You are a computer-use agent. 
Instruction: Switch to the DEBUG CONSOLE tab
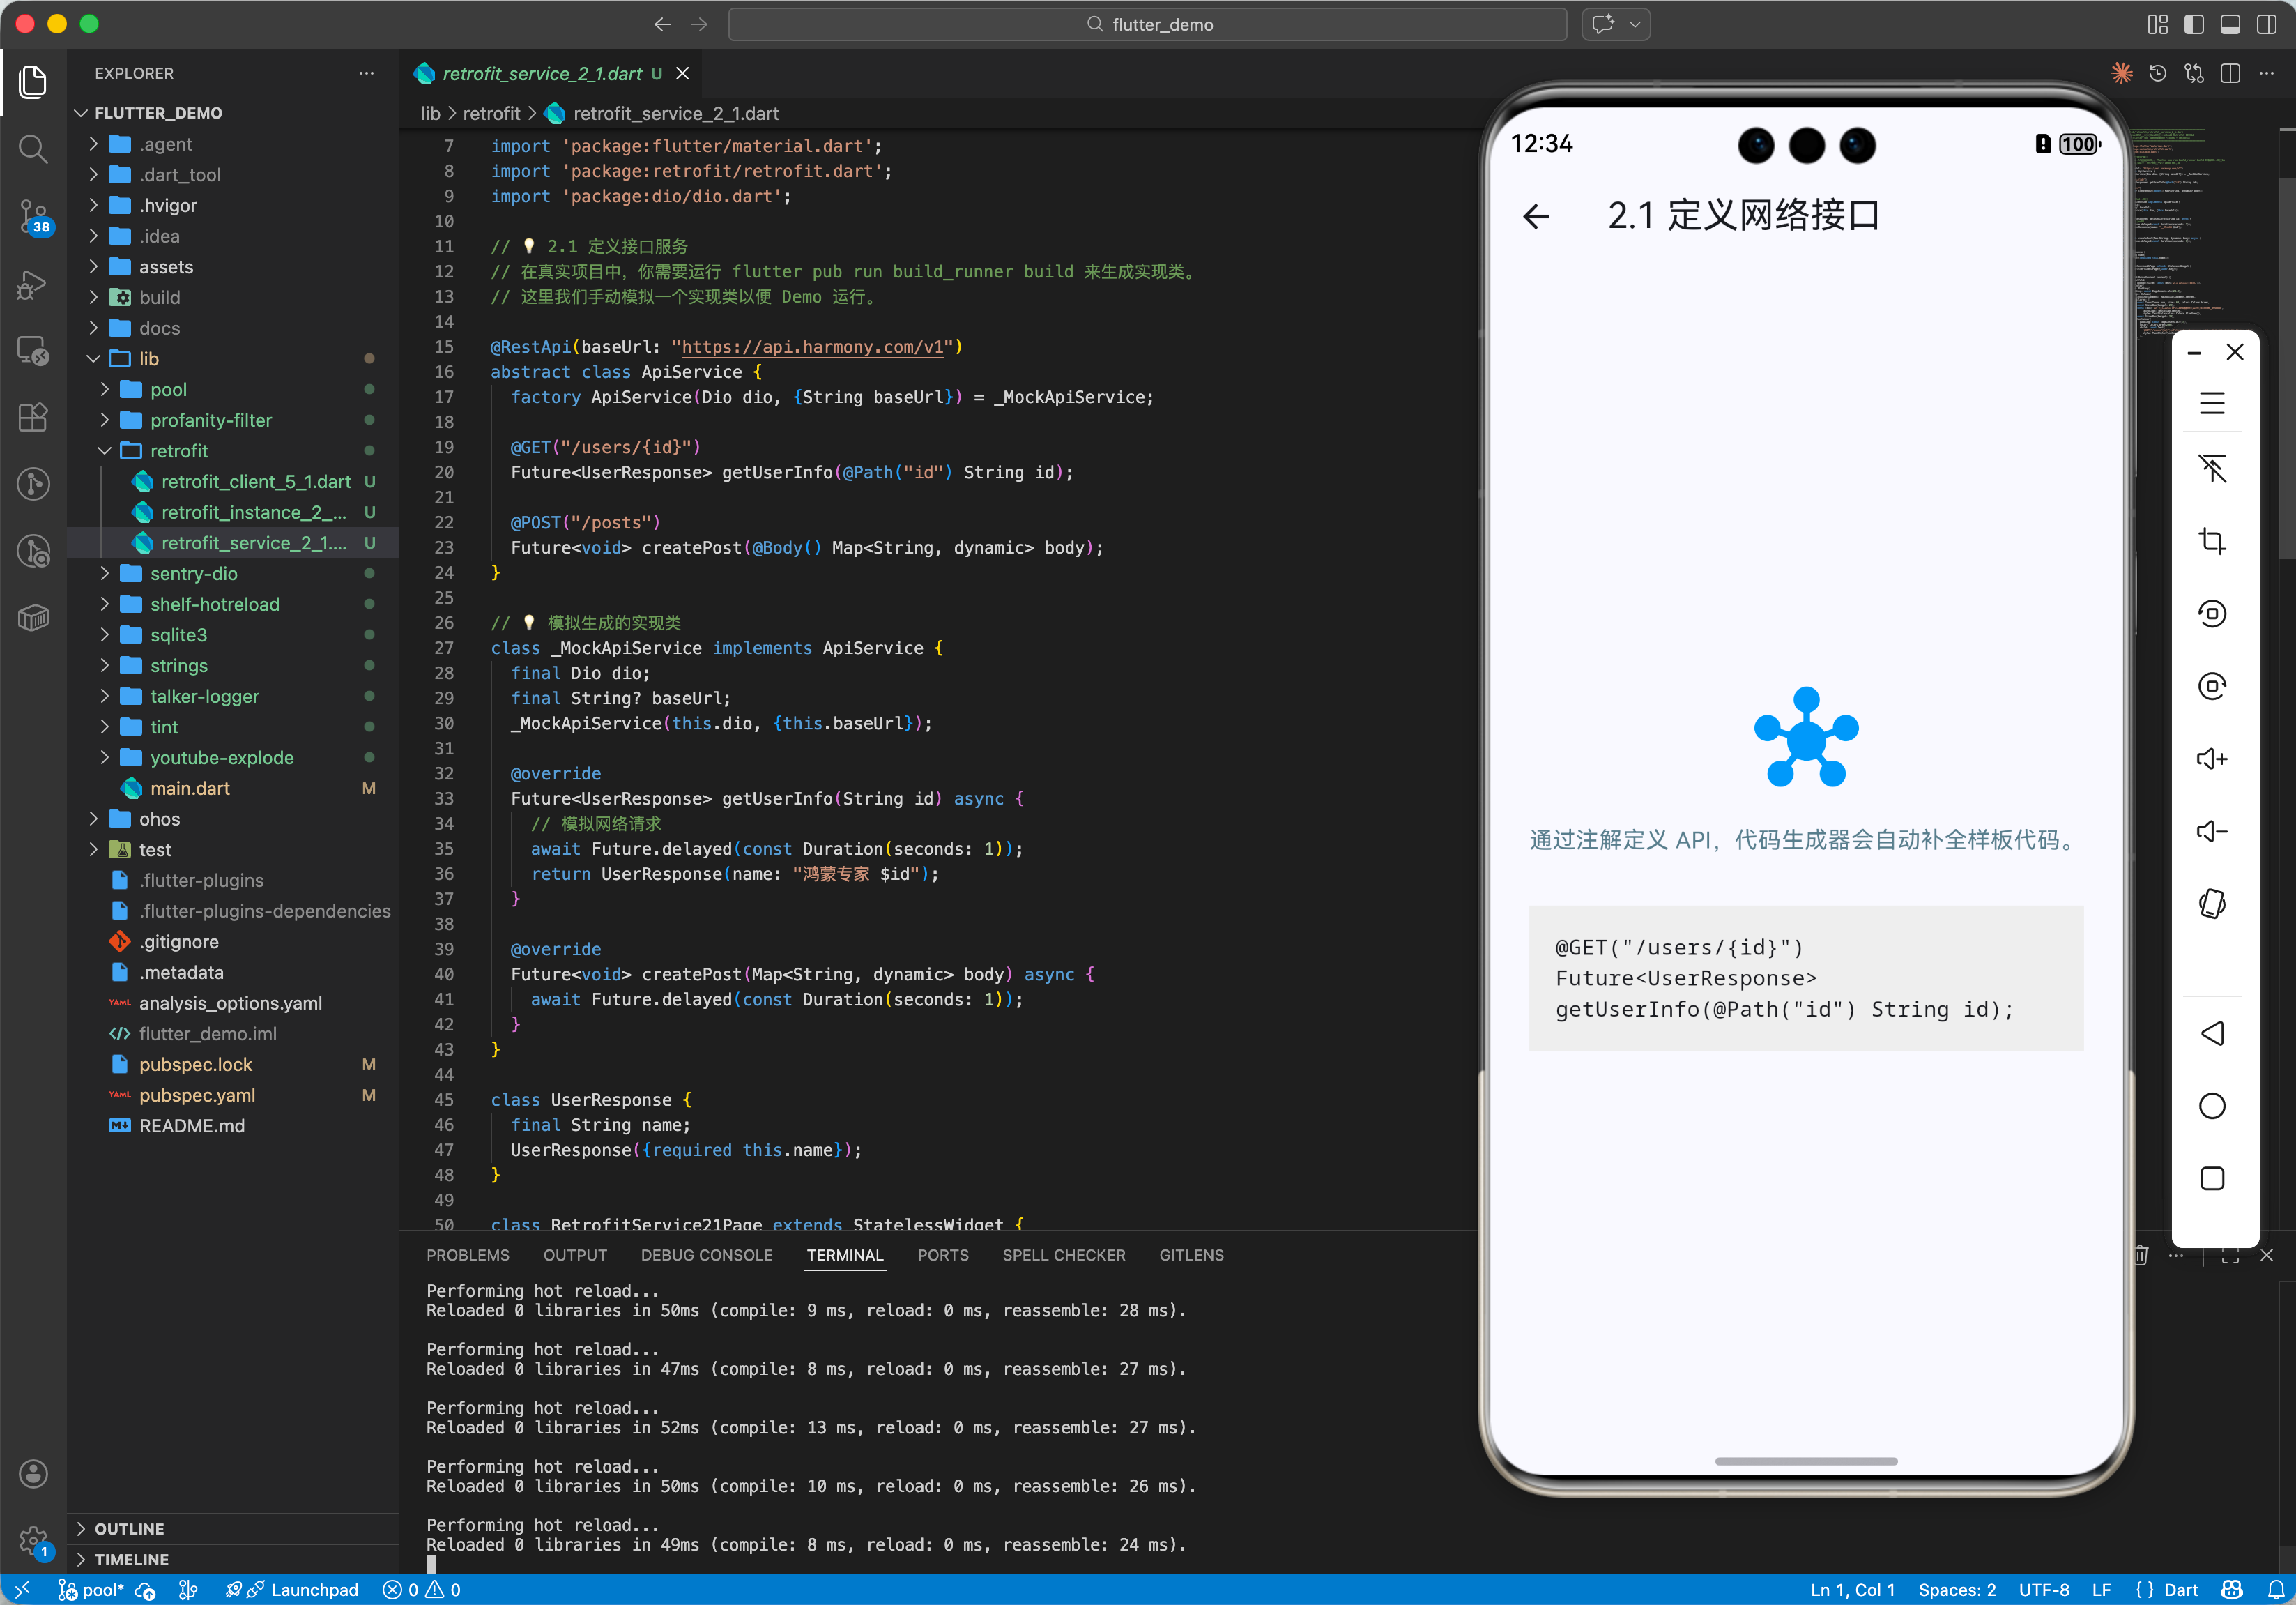[x=706, y=1255]
